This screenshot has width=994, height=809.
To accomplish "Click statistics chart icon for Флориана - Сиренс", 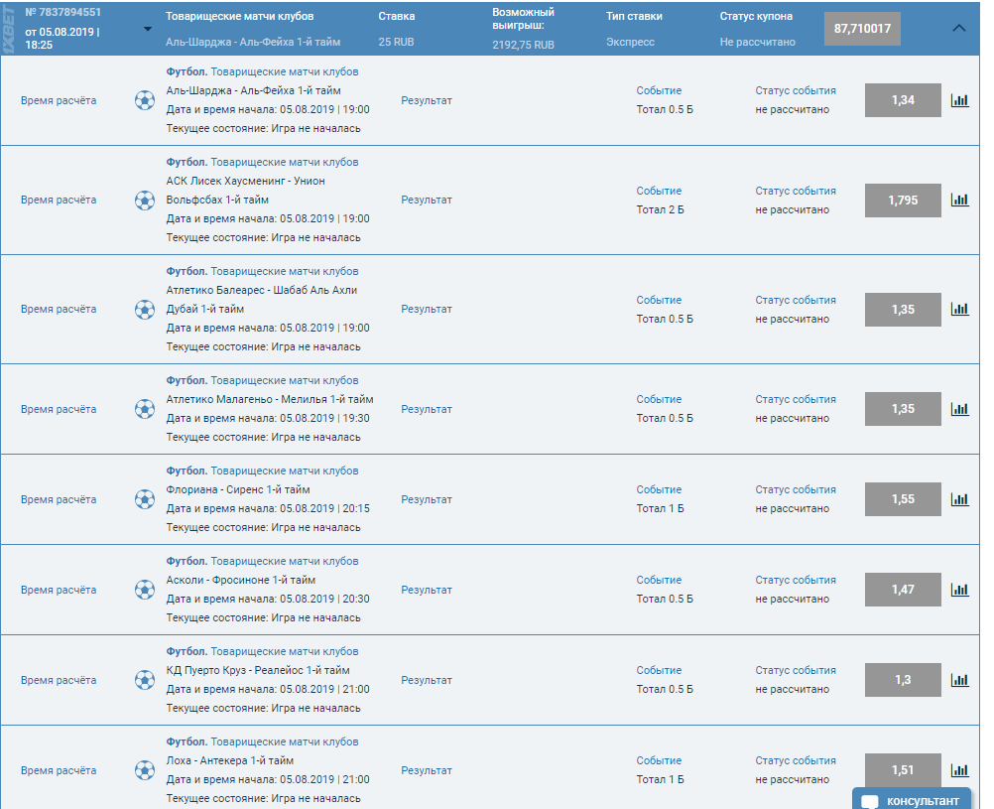I will (959, 499).
